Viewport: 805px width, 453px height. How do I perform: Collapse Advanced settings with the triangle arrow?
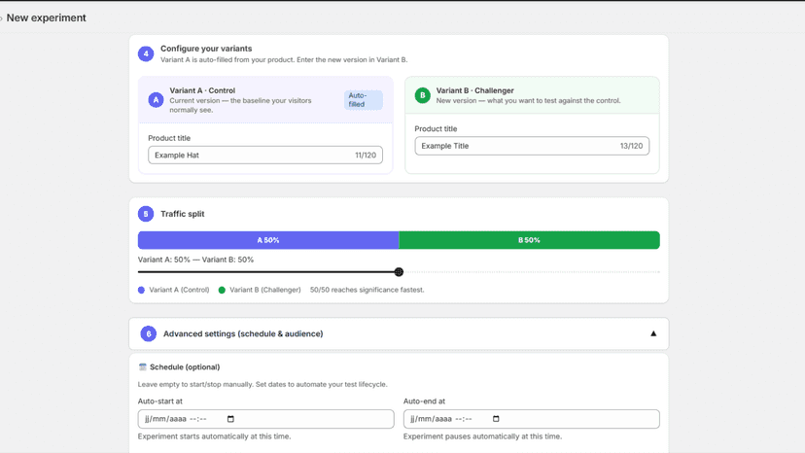pyautogui.click(x=653, y=333)
